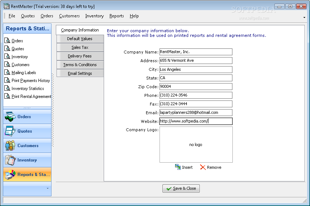Click the Phone input field
The width and height of the screenshot is (310, 206).
tap(196, 95)
